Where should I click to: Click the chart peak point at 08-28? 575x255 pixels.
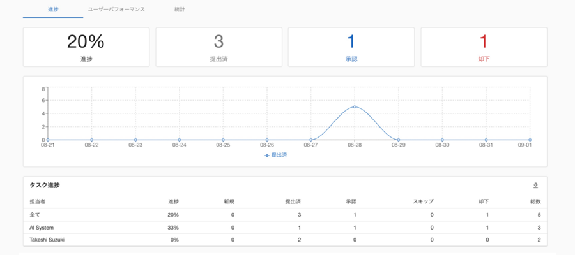pyautogui.click(x=355, y=107)
